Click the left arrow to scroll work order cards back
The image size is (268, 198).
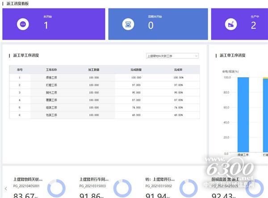(6, 189)
